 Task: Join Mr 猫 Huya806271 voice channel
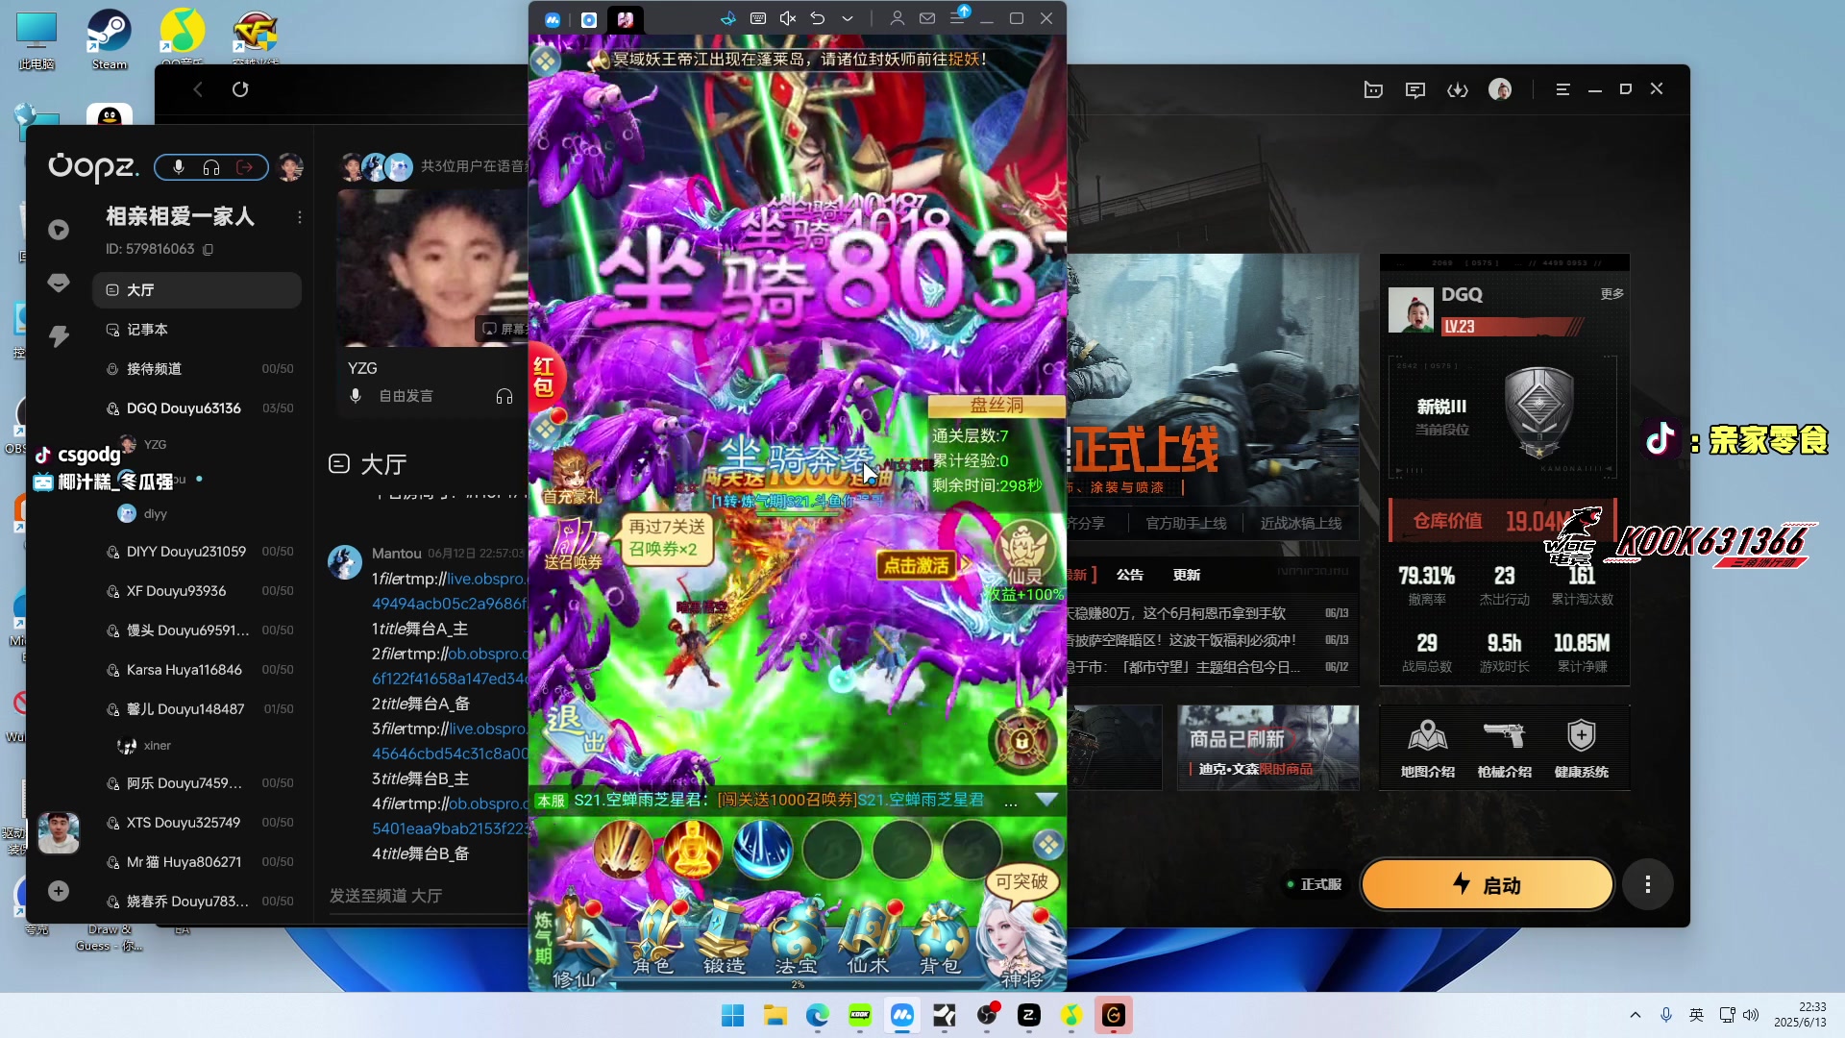pyautogui.click(x=197, y=861)
